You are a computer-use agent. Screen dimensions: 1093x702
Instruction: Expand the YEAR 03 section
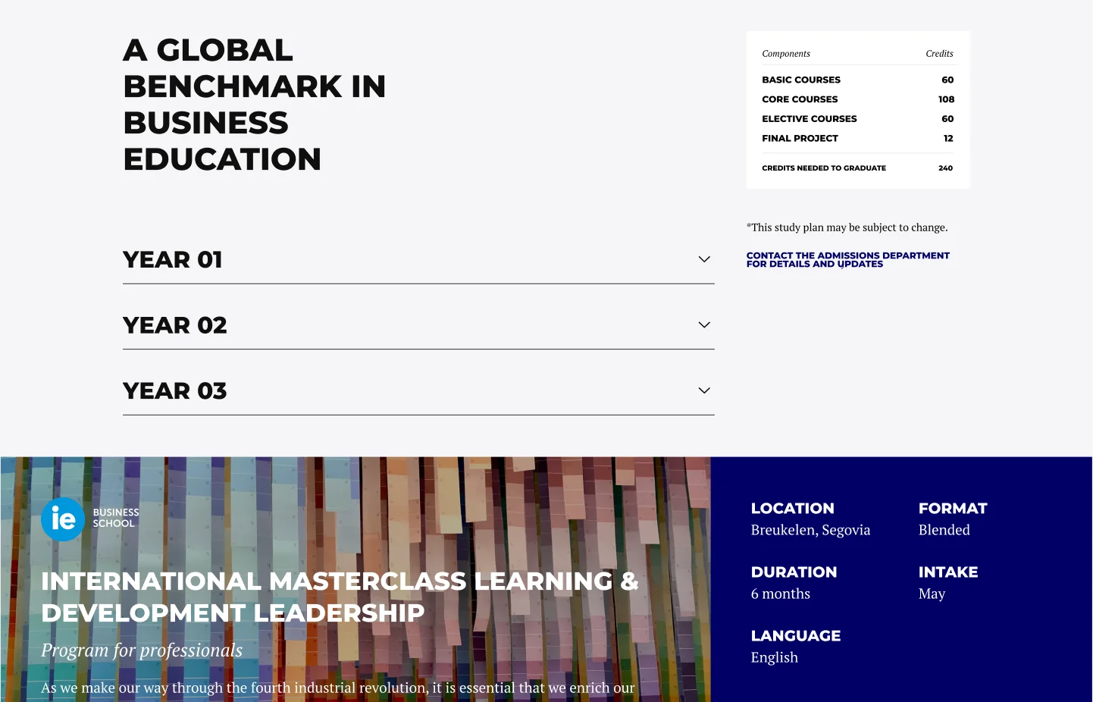tap(418, 390)
